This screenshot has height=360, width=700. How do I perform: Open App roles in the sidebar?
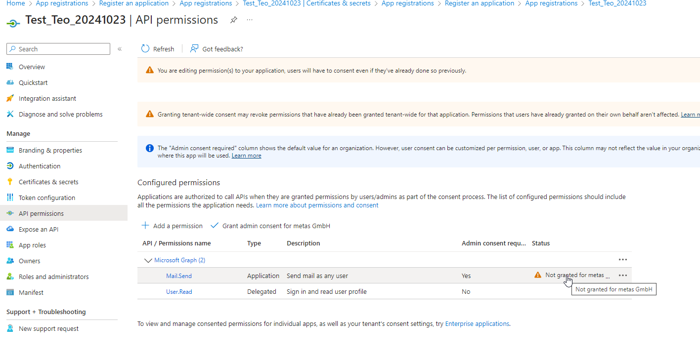tap(32, 245)
